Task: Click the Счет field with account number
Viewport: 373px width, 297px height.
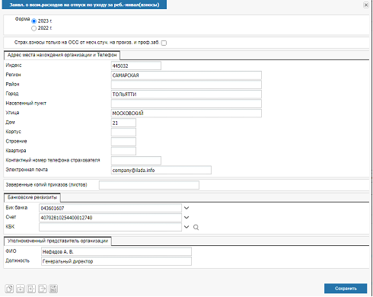Action: point(110,218)
